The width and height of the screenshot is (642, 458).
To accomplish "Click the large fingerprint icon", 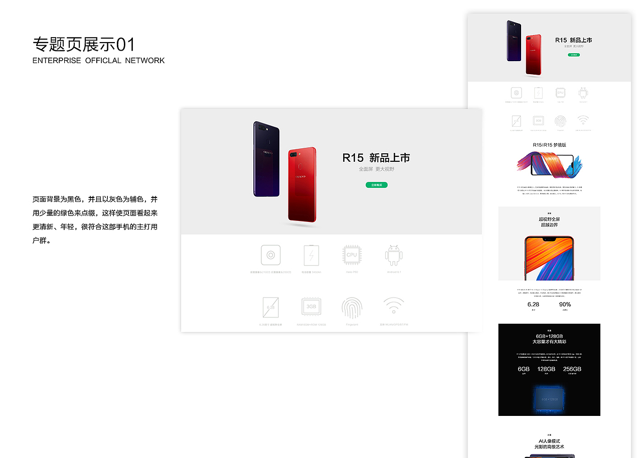I will tap(352, 307).
